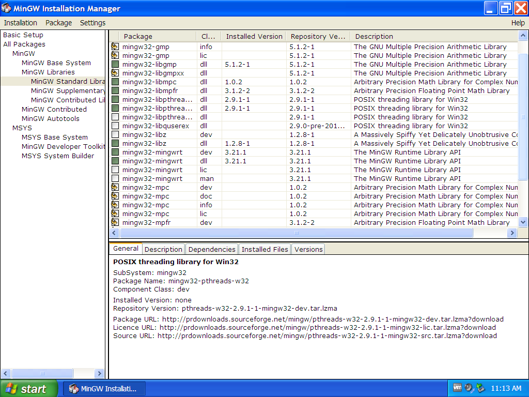Open the Help menu
The width and height of the screenshot is (529, 397).
click(x=518, y=23)
